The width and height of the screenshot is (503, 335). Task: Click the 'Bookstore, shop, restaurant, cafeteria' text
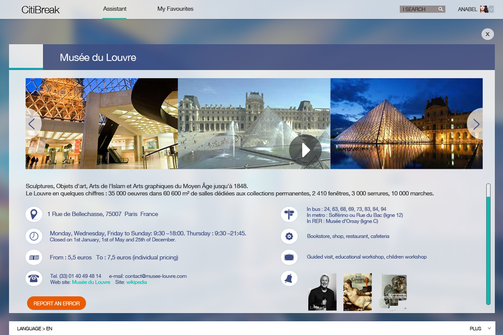click(348, 236)
